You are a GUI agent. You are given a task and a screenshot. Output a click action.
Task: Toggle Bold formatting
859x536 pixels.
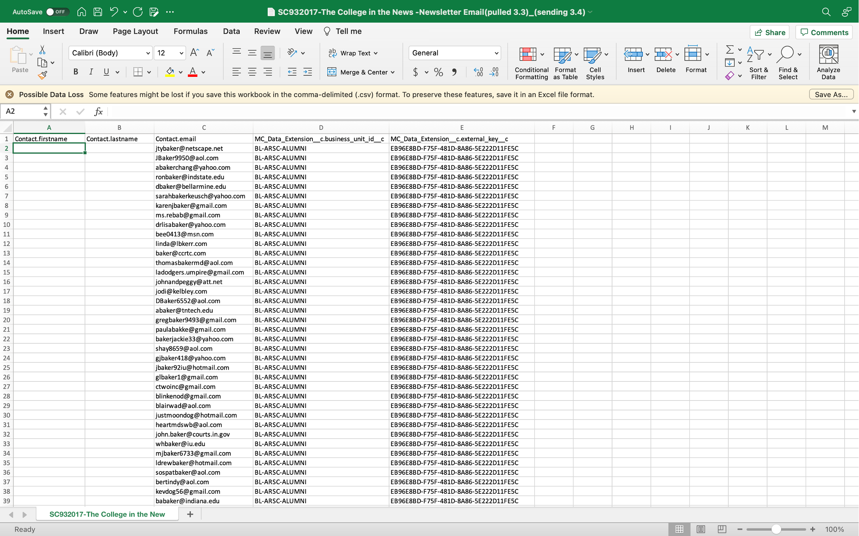pos(75,72)
